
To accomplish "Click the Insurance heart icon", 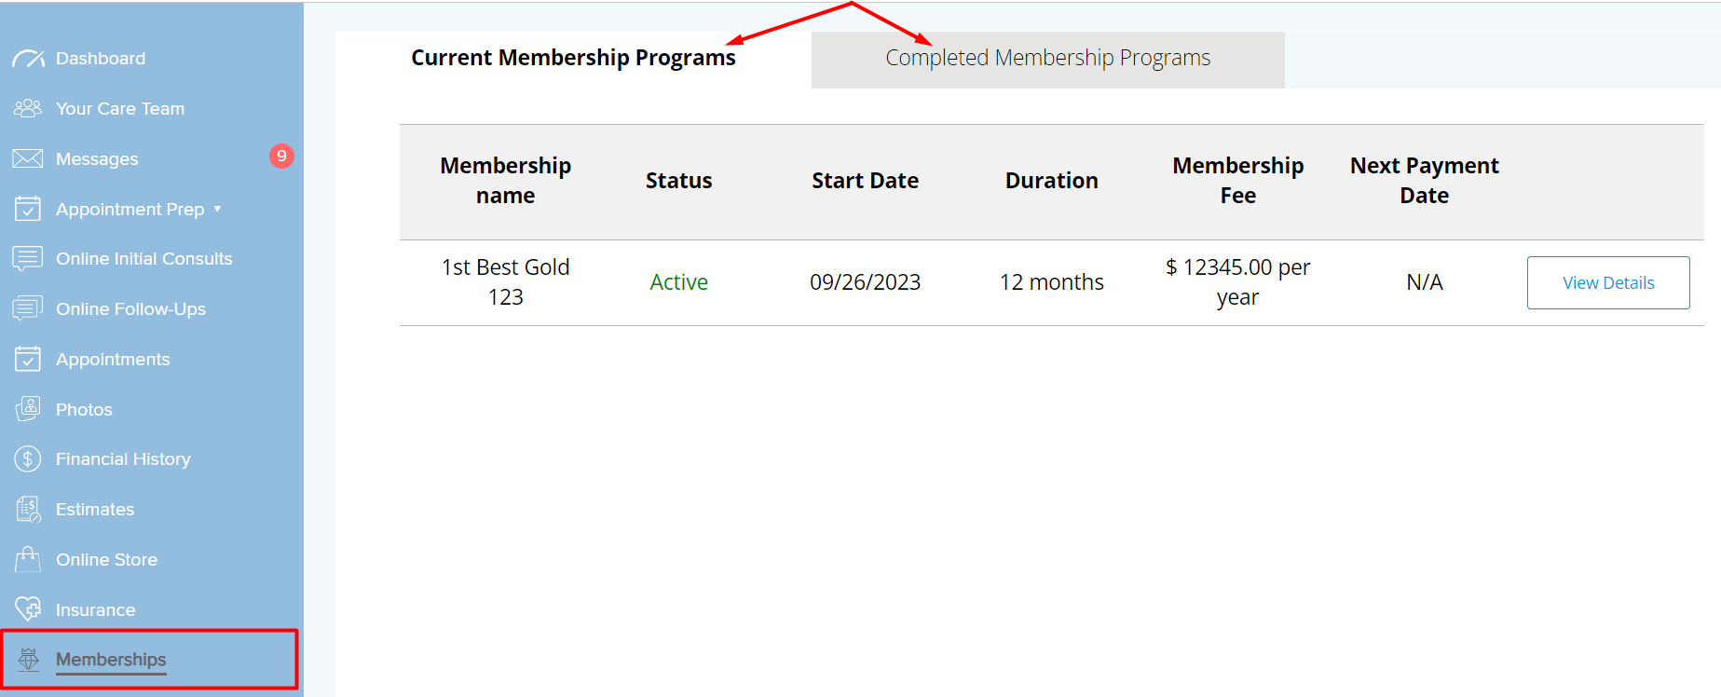I will pyautogui.click(x=28, y=609).
